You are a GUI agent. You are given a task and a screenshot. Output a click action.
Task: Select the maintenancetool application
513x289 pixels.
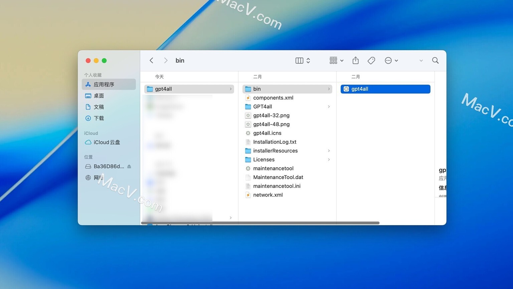pyautogui.click(x=287, y=168)
